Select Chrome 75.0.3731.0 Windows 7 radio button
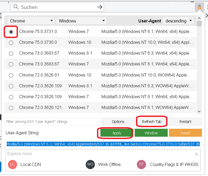The width and height of the screenshot is (208, 176). tap(11, 32)
